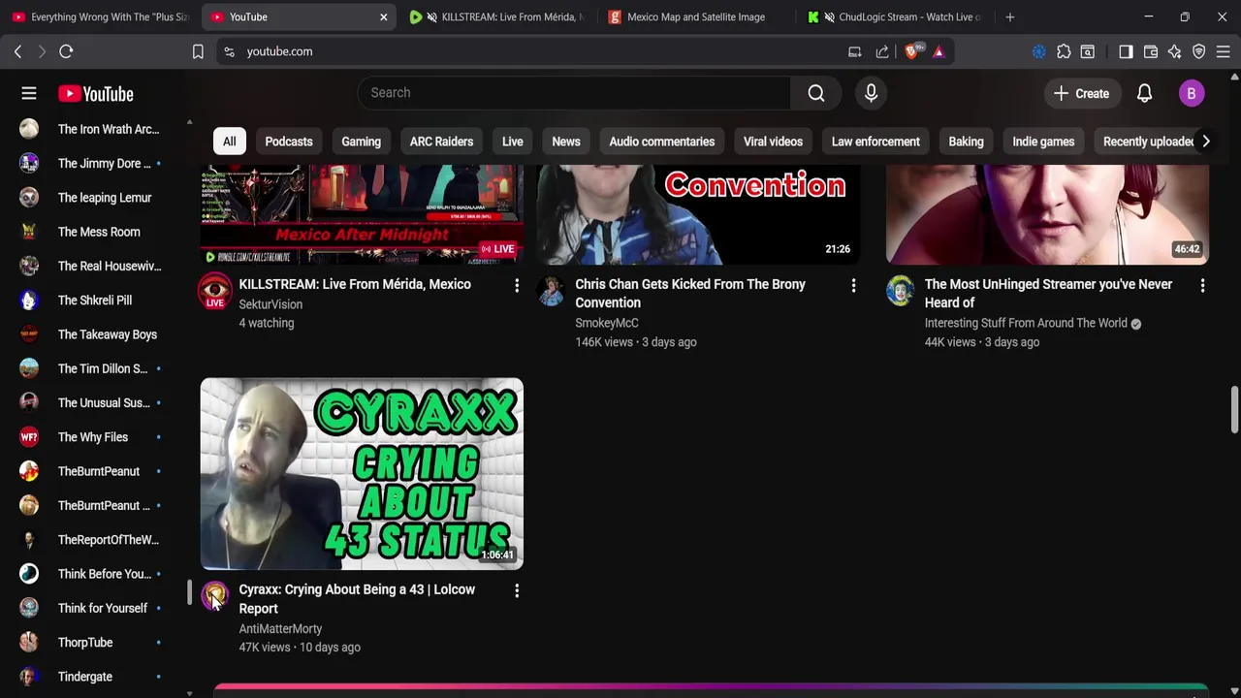This screenshot has height=698, width=1241.
Task: Open the Brave Wallet
Action: coord(1151,51)
